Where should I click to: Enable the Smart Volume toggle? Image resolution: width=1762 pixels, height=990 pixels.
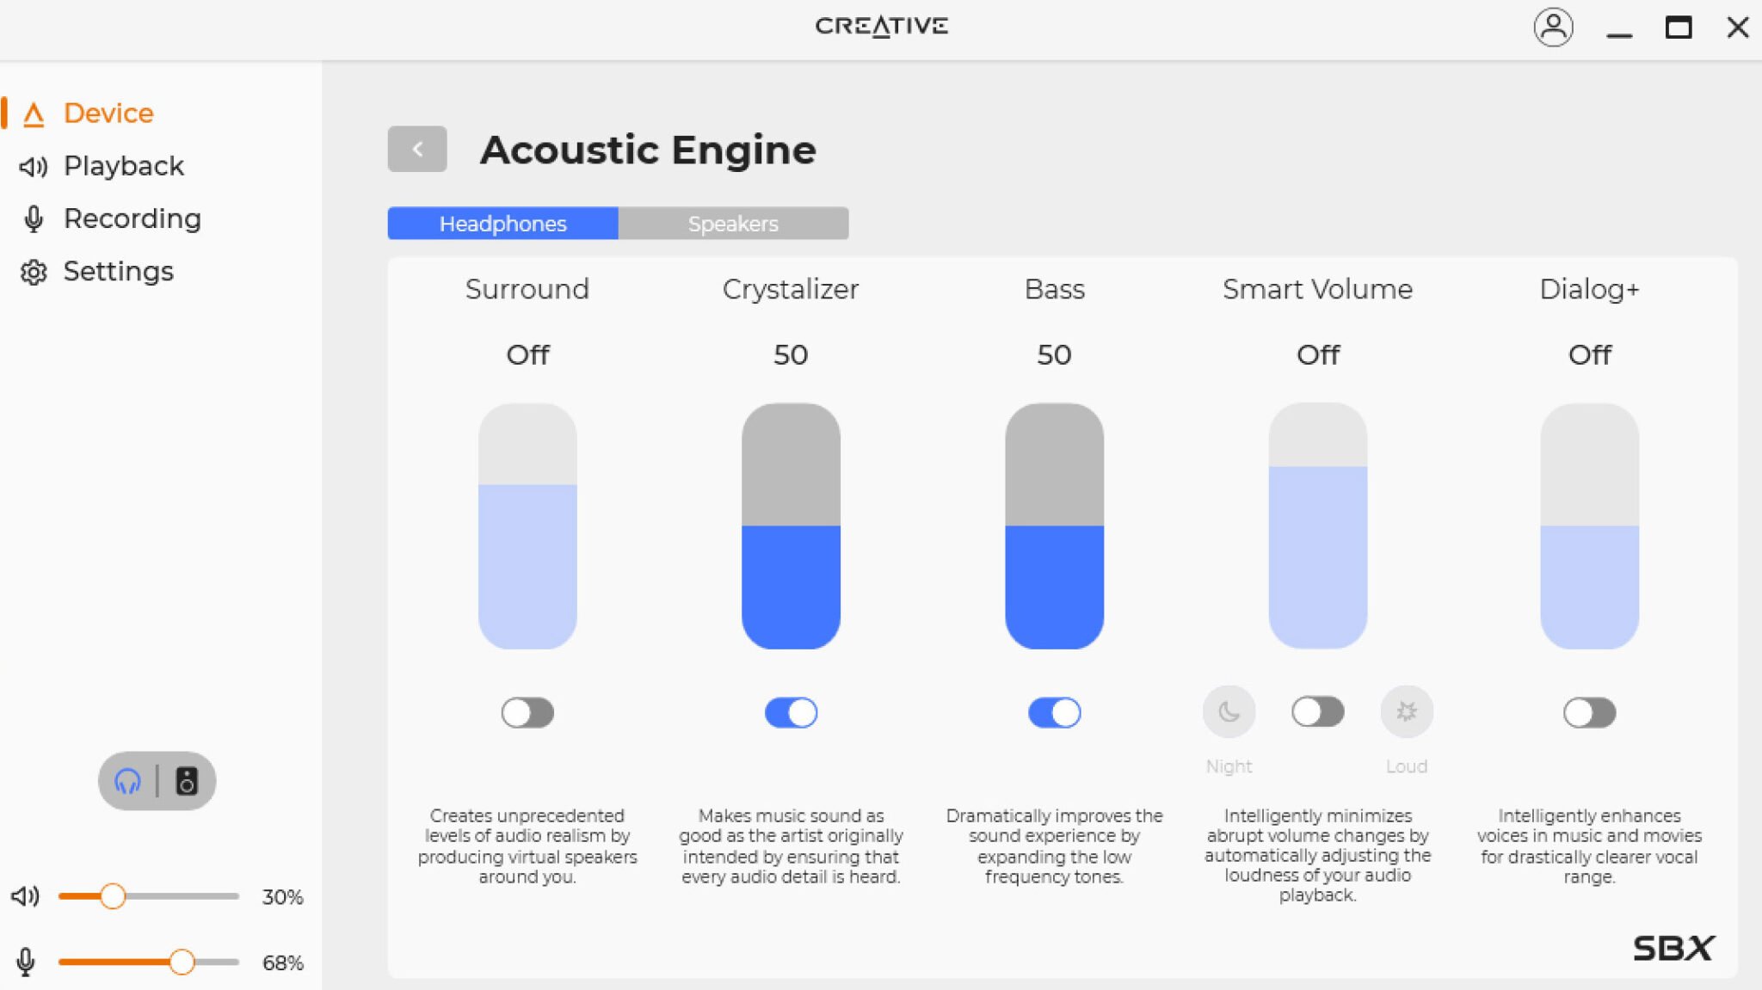1317,711
